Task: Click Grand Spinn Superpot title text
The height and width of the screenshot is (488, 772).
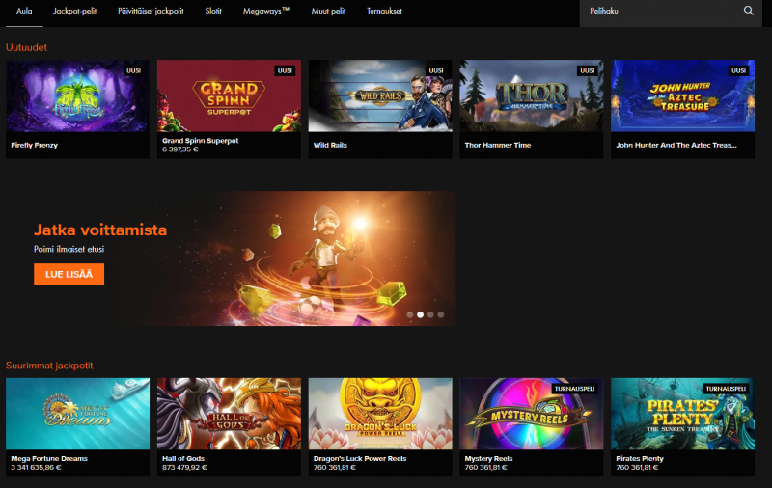Action: (x=201, y=141)
